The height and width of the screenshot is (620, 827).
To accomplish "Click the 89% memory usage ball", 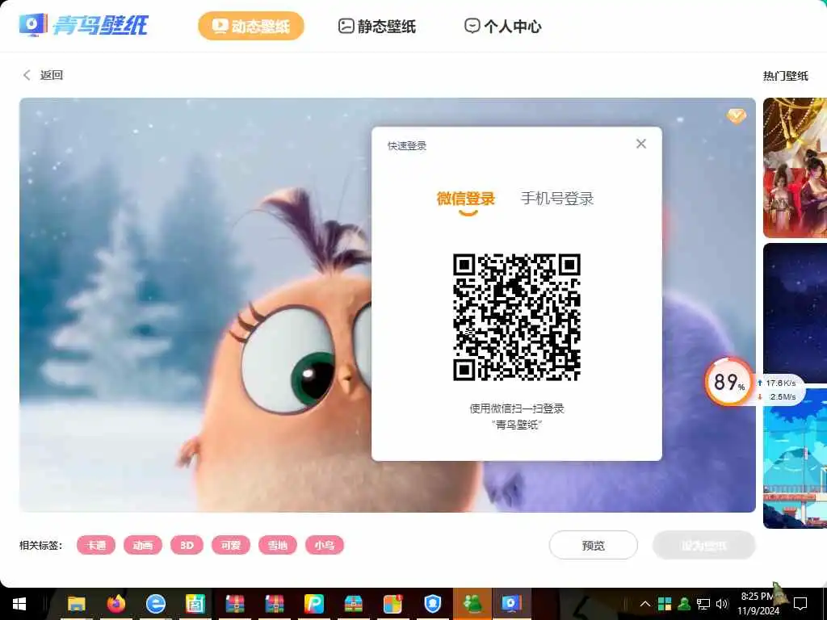I will [x=728, y=382].
